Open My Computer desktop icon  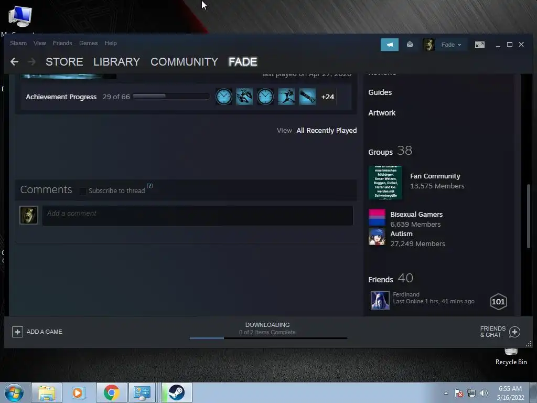click(x=20, y=16)
